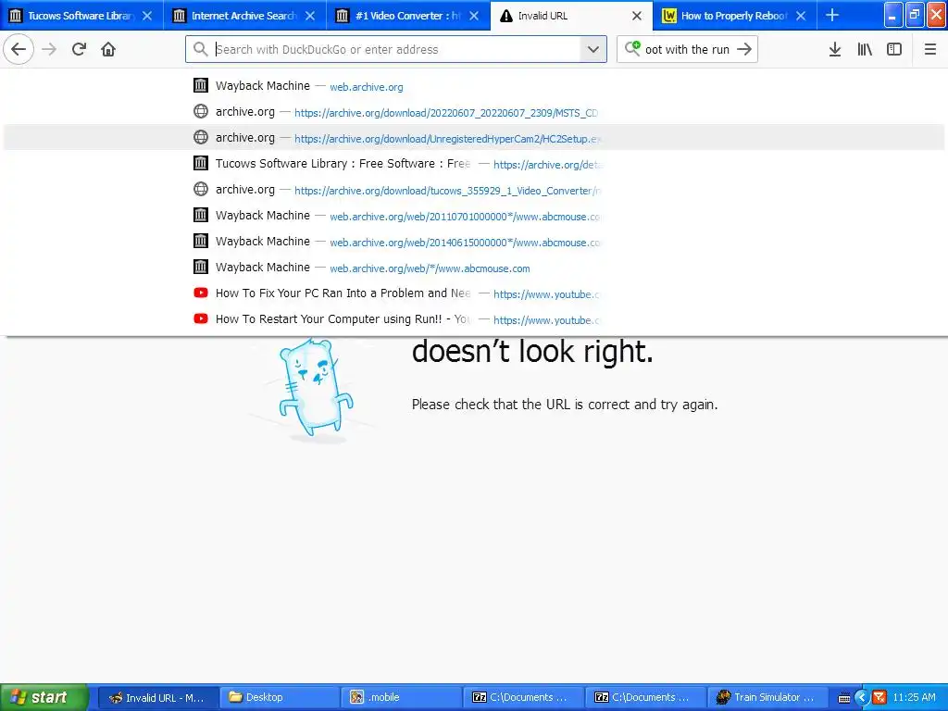Switch to Internet Archive Search tab
Screen dimensions: 948x711
(244, 16)
